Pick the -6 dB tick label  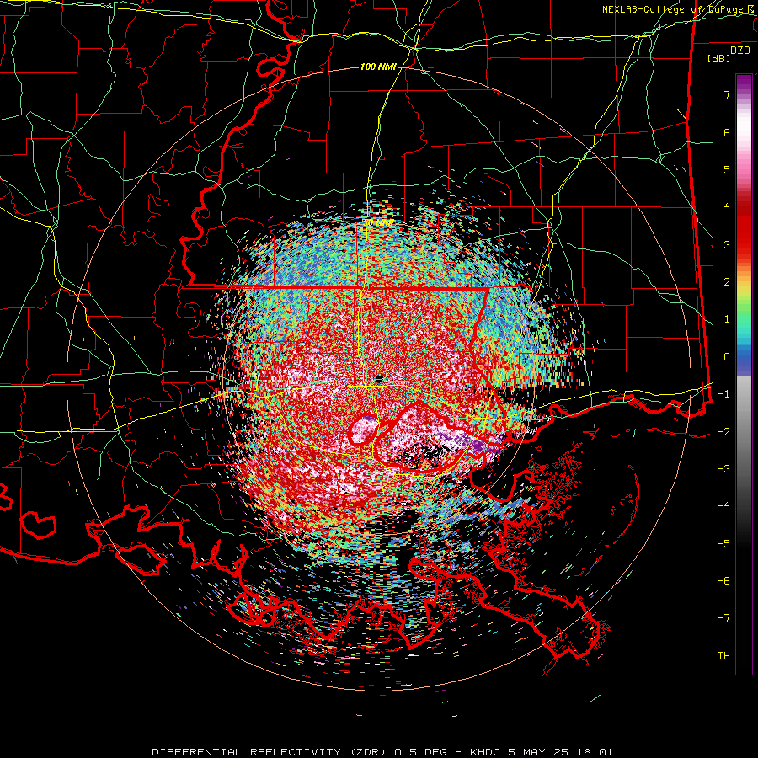tap(723, 581)
